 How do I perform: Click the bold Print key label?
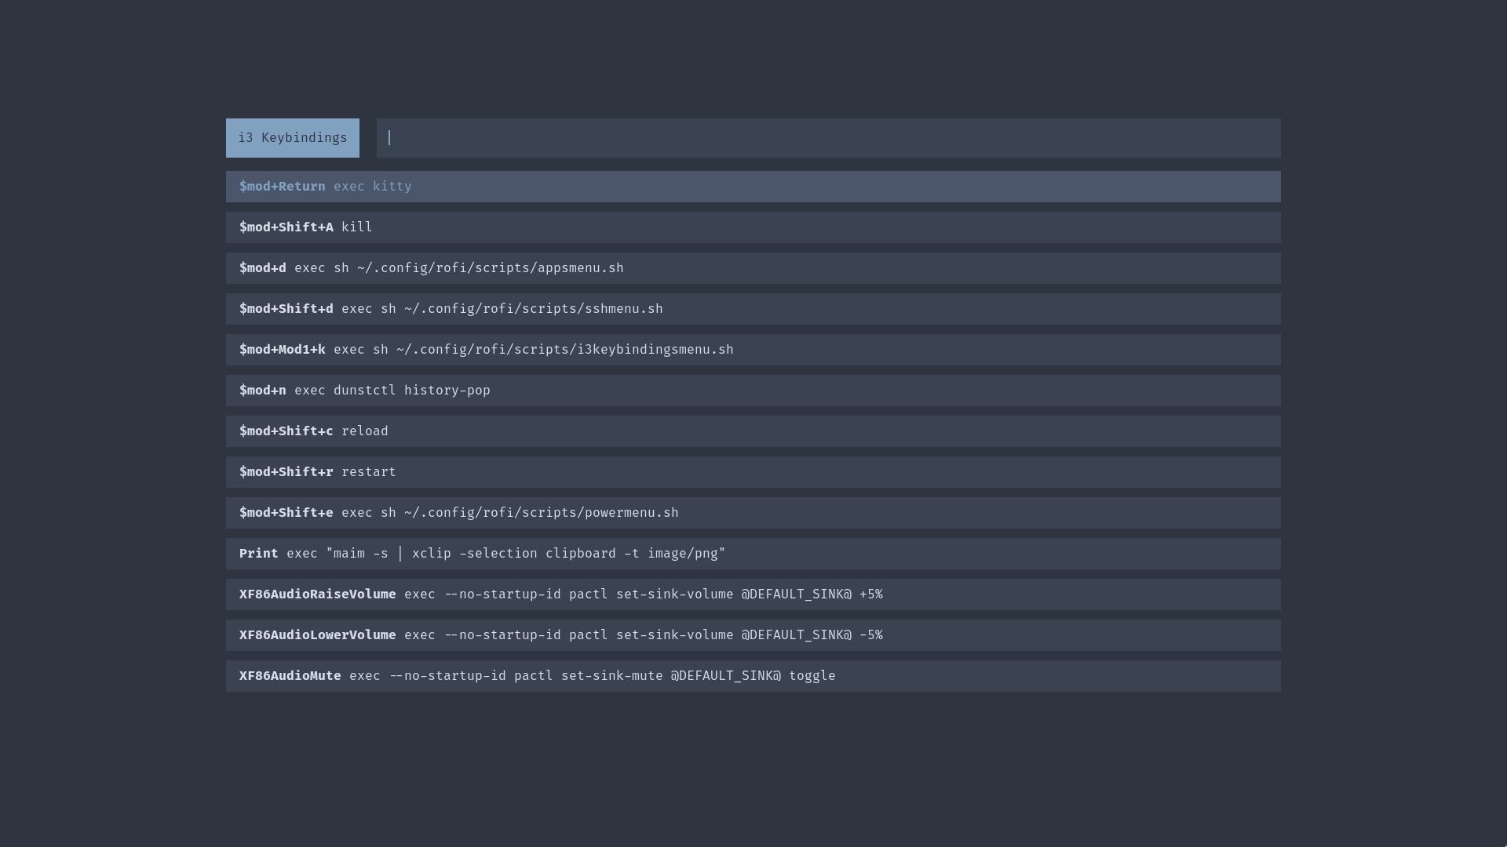point(258,554)
